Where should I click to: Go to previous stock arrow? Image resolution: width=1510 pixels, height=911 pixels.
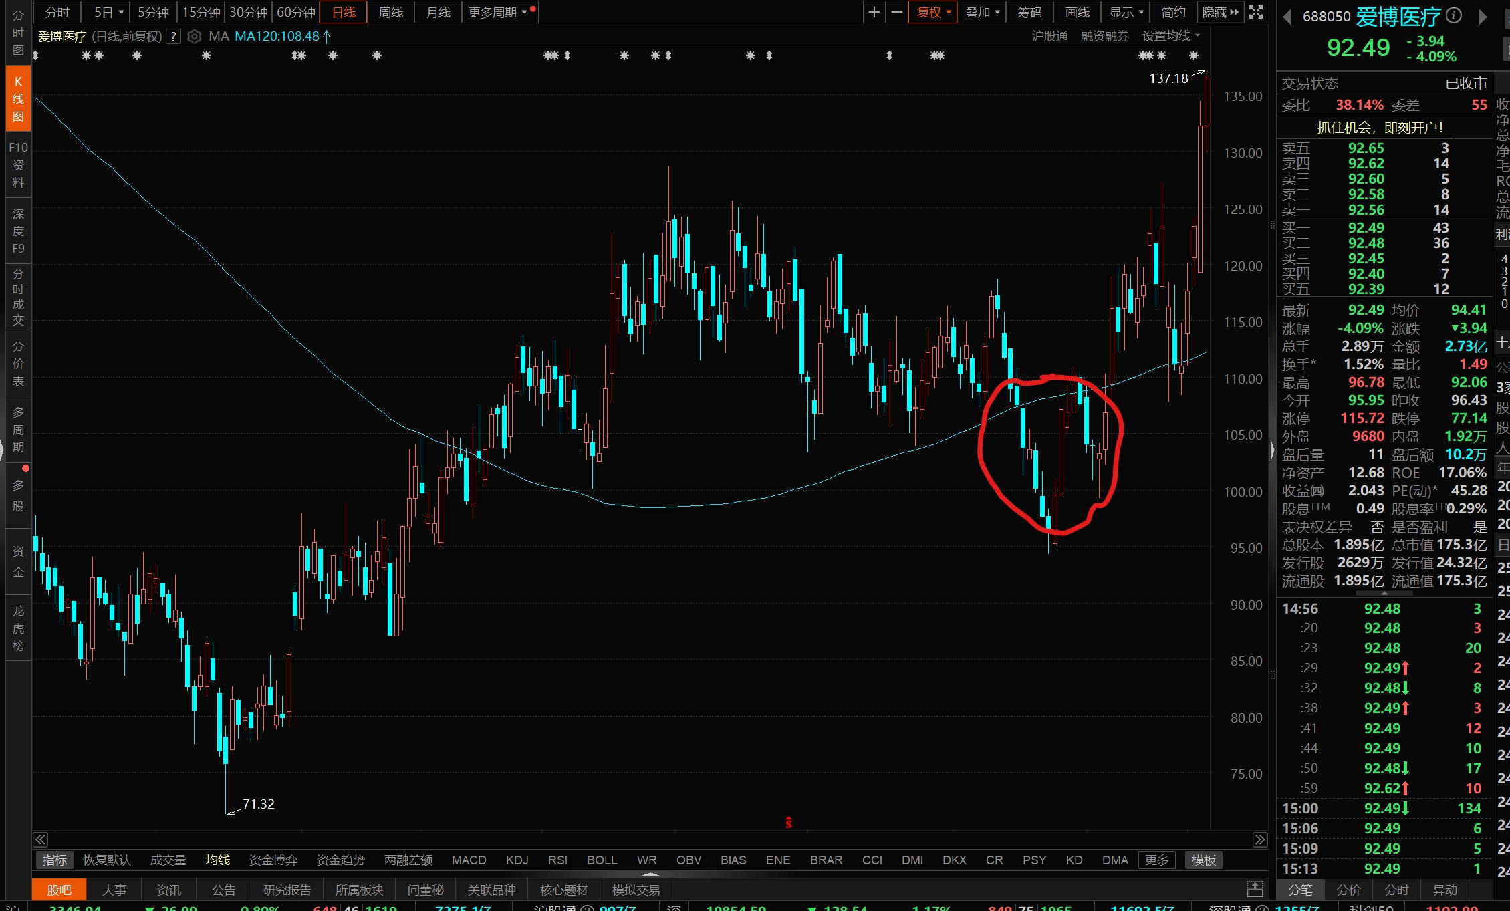coord(1287,17)
